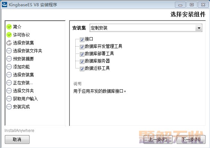Screen dimensions: 210x148
Task: Click the pending icon beside 添加功能
Action: (x=9, y=67)
